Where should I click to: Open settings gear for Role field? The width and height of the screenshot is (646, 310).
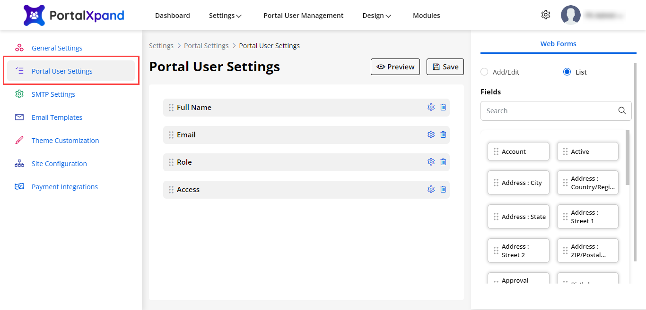click(x=431, y=162)
